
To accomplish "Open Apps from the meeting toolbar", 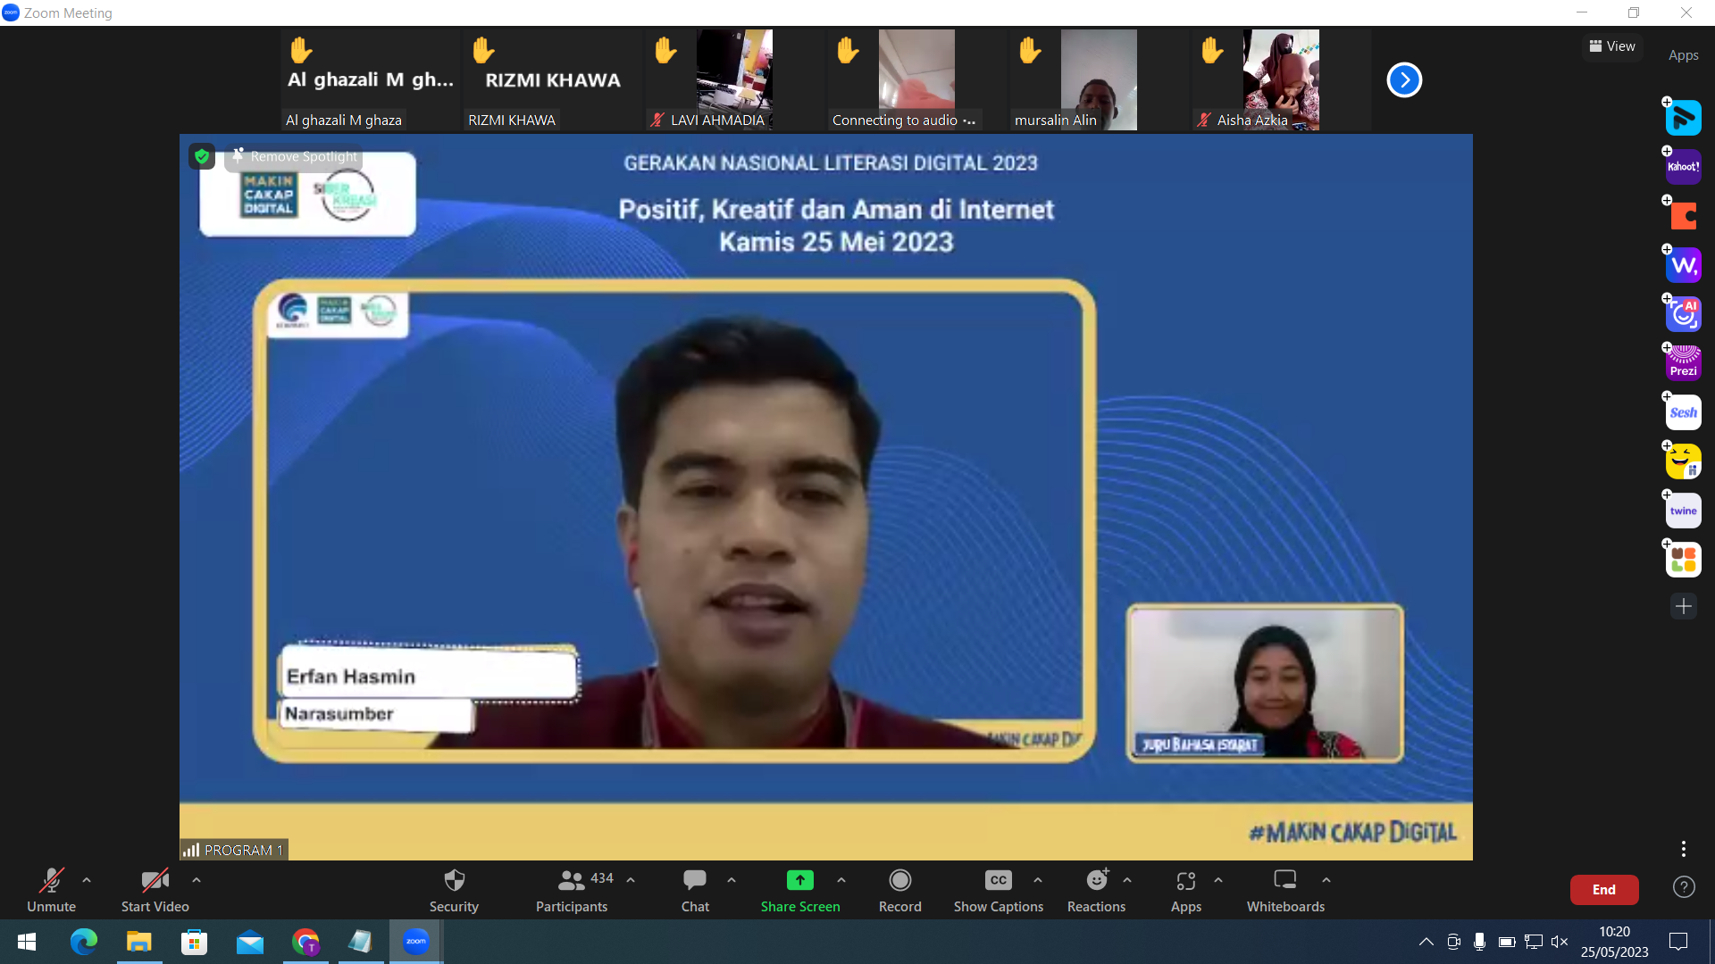I will [1186, 890].
